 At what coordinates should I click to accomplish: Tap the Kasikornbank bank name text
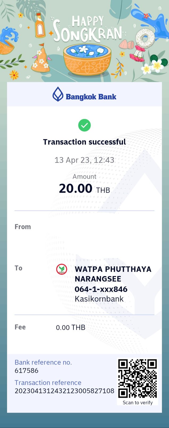99,299
